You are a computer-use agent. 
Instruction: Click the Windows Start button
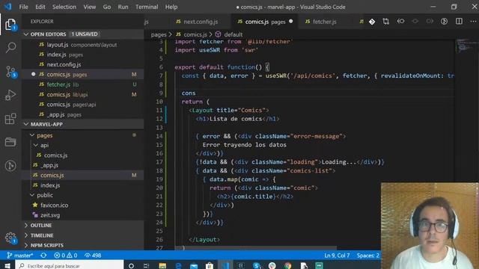pos(7,266)
